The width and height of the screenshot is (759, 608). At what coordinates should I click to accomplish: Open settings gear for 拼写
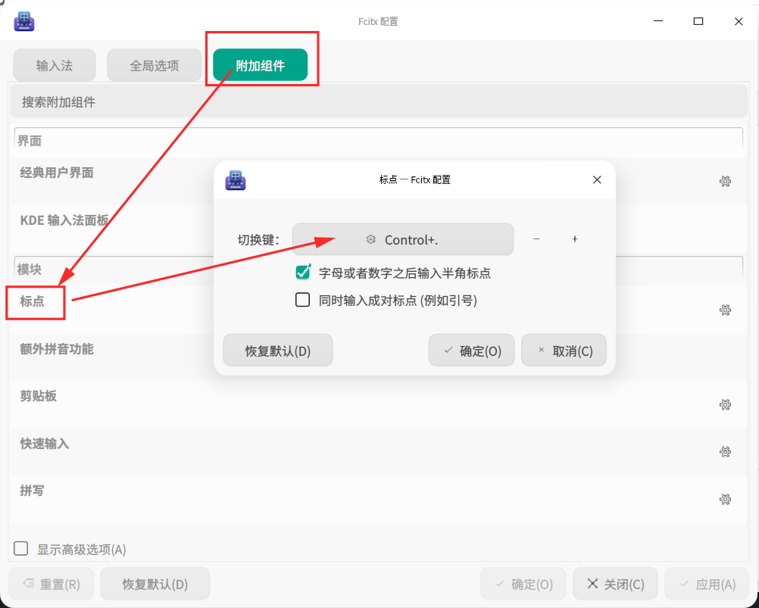pos(725,499)
